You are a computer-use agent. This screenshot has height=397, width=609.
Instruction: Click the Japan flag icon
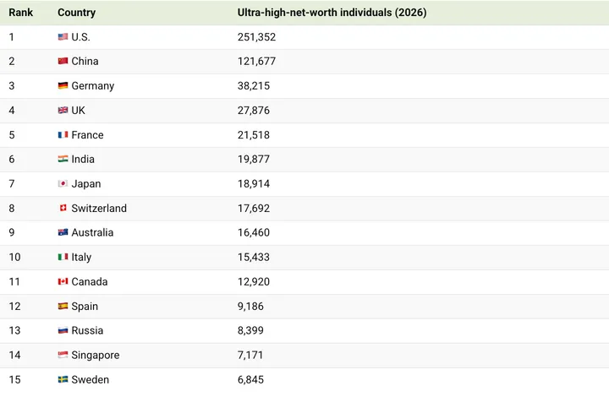(63, 184)
